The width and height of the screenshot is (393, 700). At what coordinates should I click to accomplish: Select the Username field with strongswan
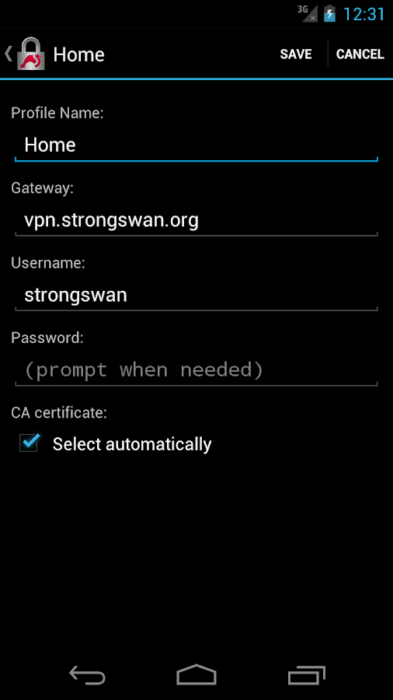click(196, 296)
